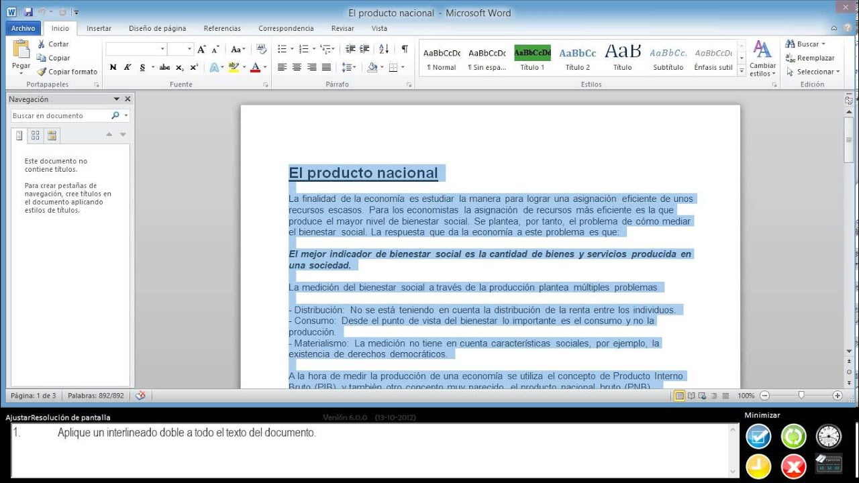Click the line spacing icon
Screen dimensions: 859x483
point(348,67)
